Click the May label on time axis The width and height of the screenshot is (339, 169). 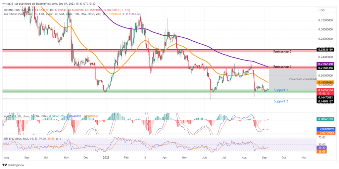tap(184, 158)
